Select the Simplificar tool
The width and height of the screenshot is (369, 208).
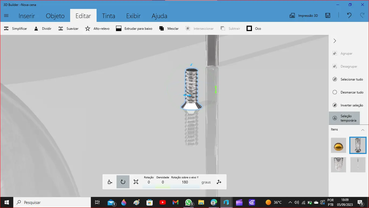click(x=15, y=28)
